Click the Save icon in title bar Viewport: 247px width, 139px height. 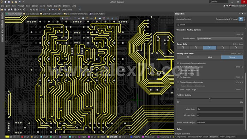[5, 2]
